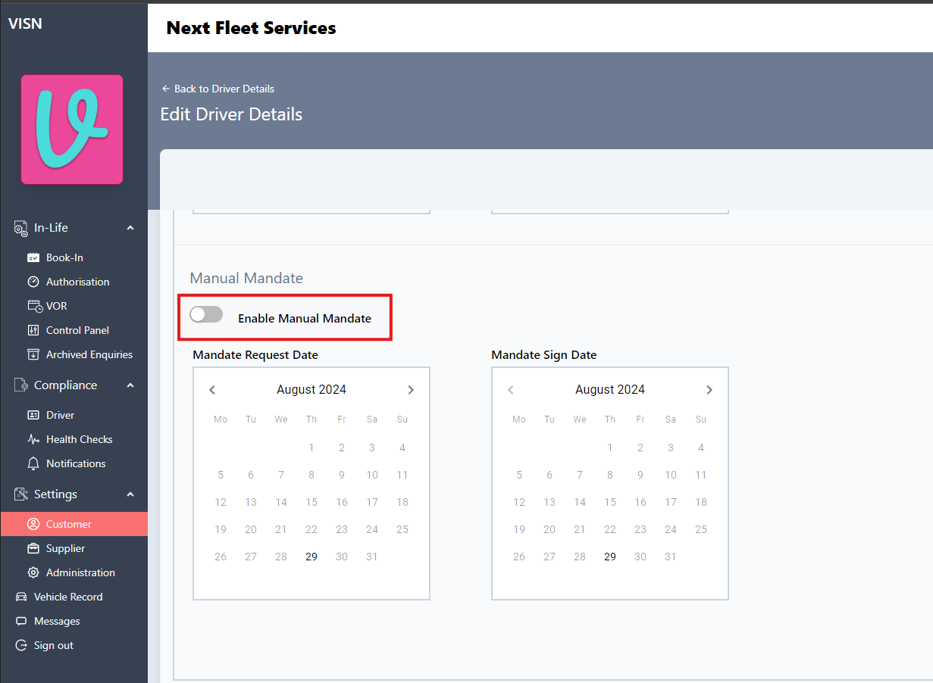933x683 pixels.
Task: Click the Messages speech bubble icon
Action: [x=20, y=621]
